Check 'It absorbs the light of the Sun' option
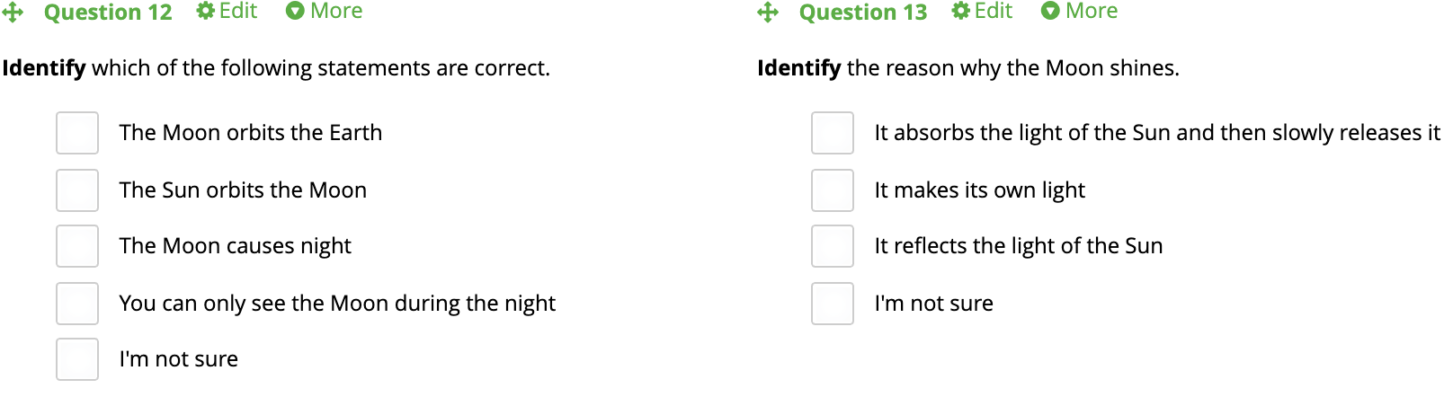The image size is (1453, 397). coord(833,133)
